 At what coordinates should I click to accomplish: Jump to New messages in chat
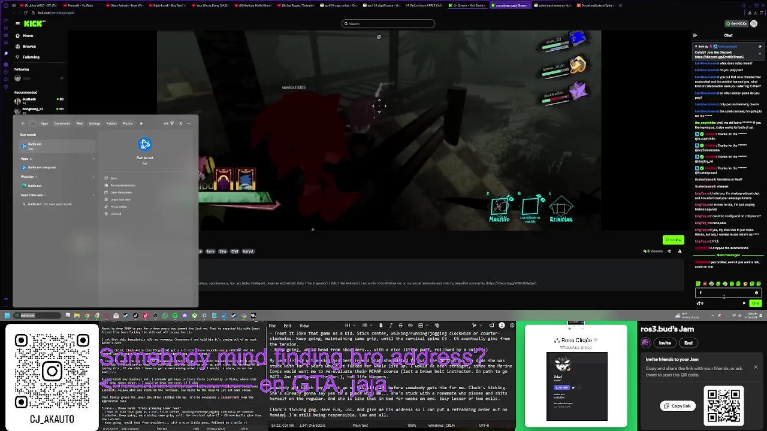(x=728, y=255)
